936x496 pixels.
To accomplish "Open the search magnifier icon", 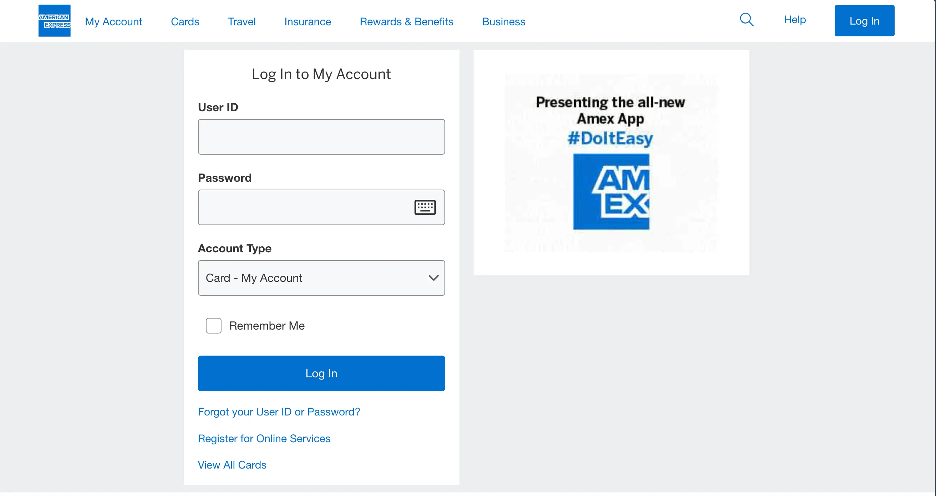I will tap(746, 20).
